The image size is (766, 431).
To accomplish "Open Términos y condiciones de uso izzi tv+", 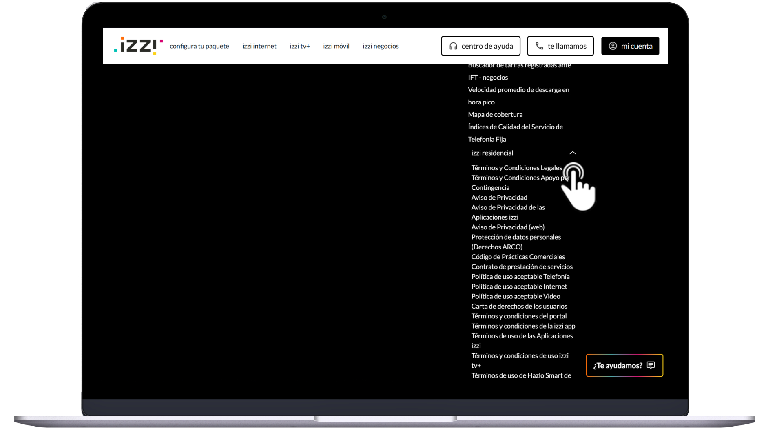I will point(520,360).
